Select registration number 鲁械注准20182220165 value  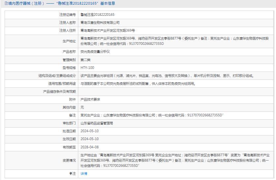97,15
